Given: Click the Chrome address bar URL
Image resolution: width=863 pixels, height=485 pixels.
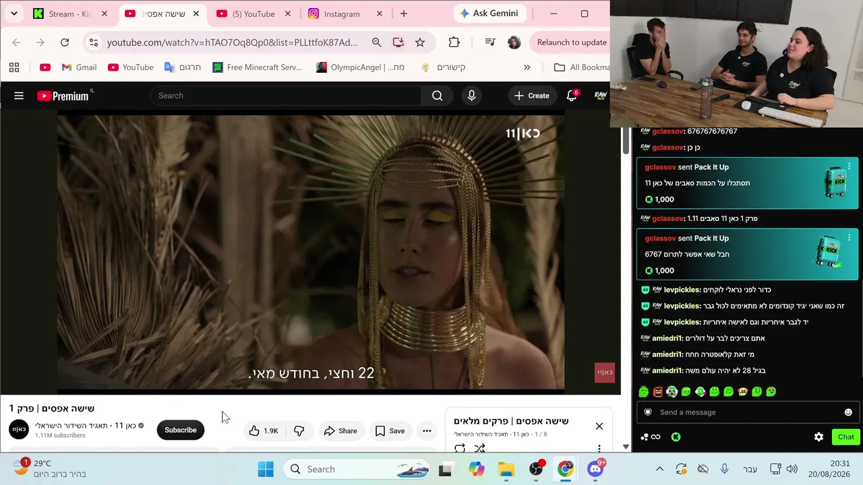Looking at the screenshot, I should (232, 42).
